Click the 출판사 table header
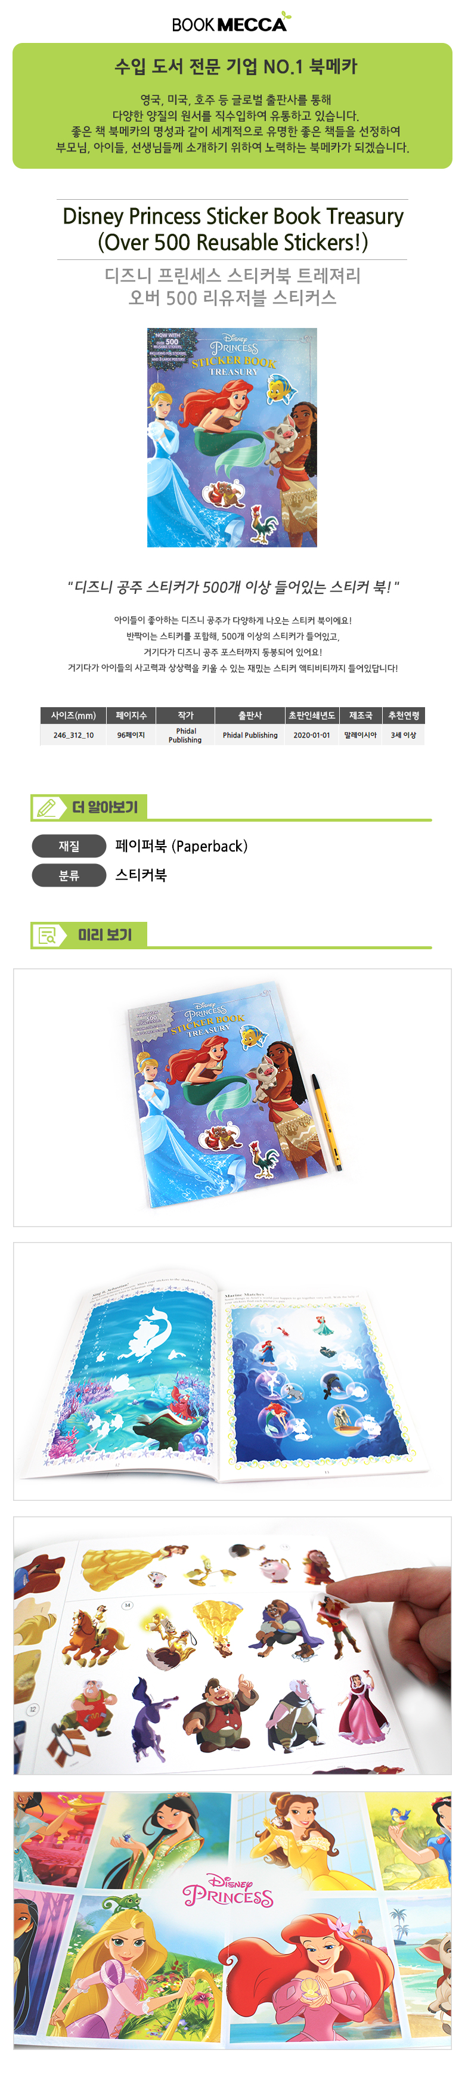The width and height of the screenshot is (465, 2081). 250,715
